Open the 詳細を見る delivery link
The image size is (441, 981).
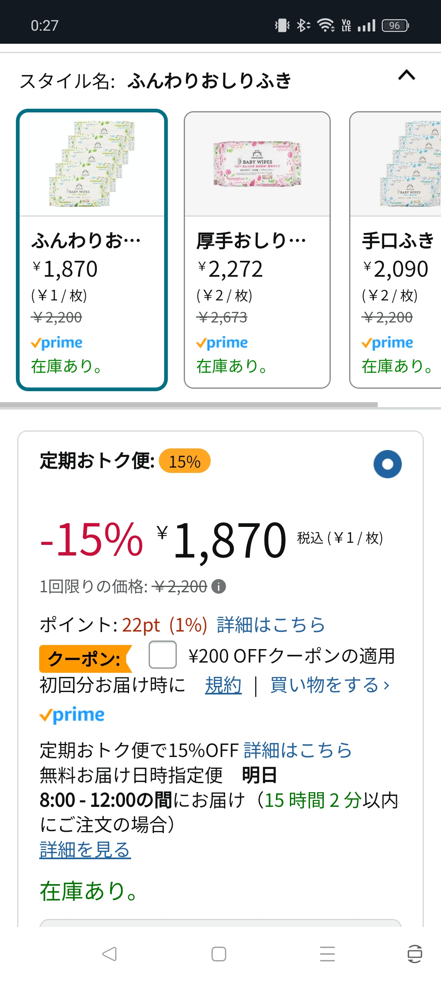pyautogui.click(x=85, y=849)
